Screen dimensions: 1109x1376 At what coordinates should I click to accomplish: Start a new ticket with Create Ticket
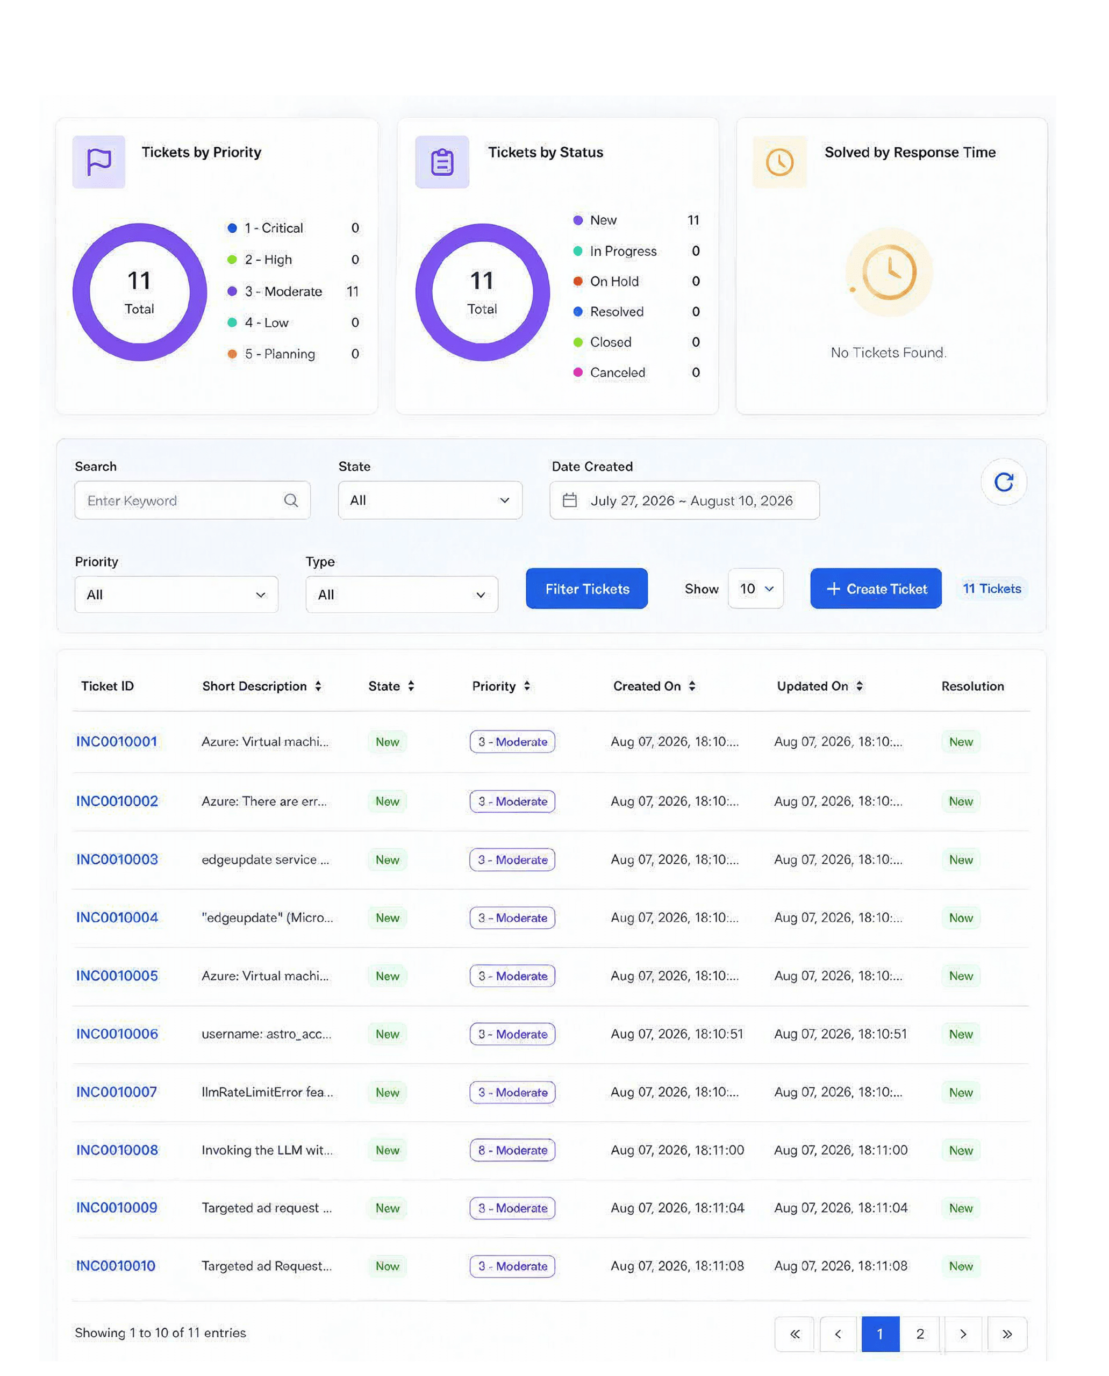(x=876, y=589)
